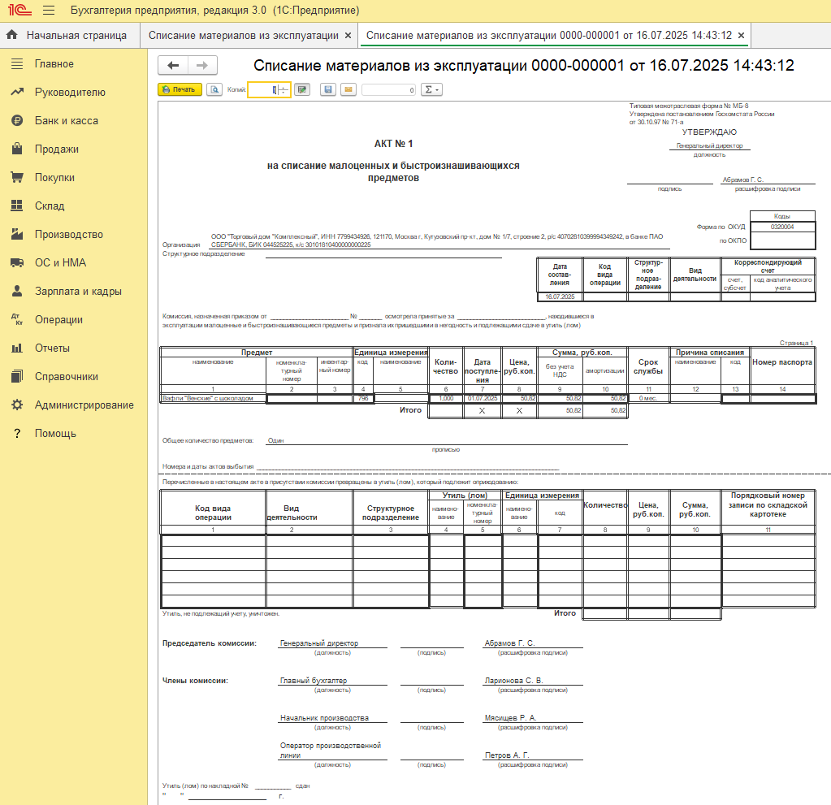831x805 pixels.
Task: Click the Руководителю chart icon
Action: [x=17, y=93]
